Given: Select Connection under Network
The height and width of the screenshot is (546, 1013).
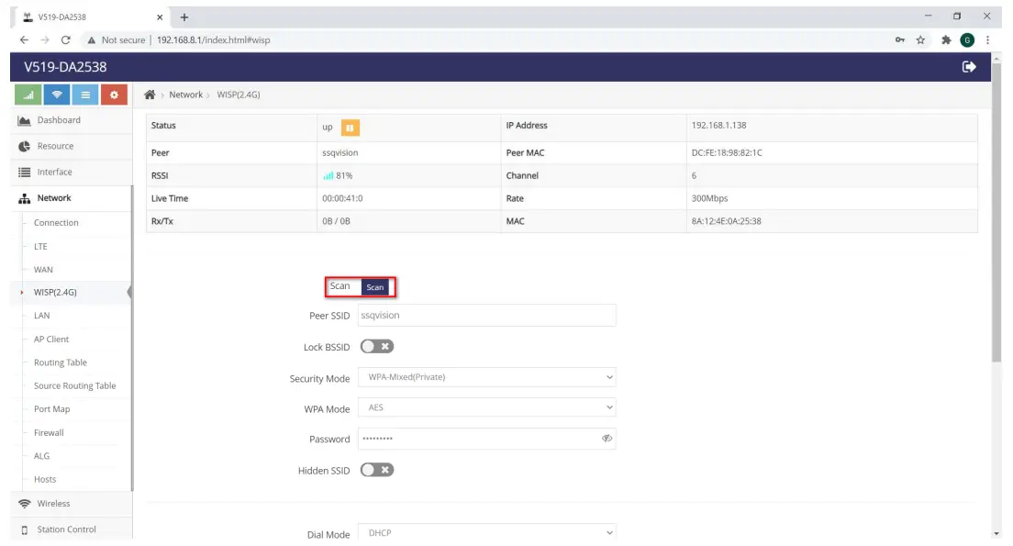Looking at the screenshot, I should [56, 223].
